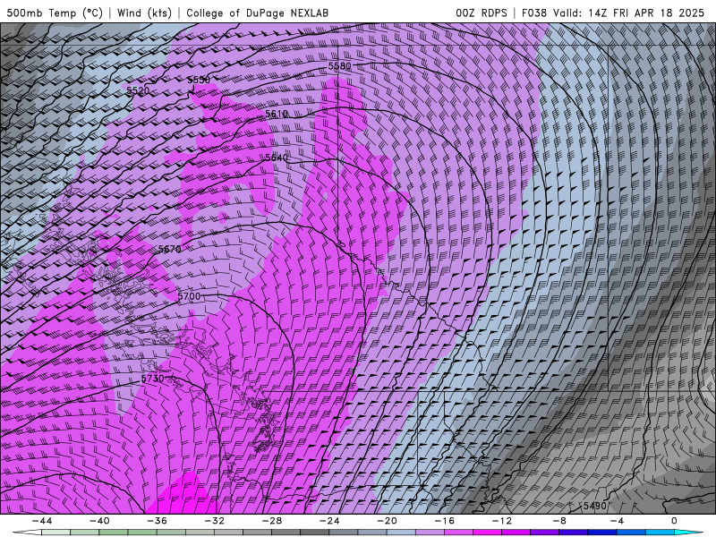The width and height of the screenshot is (716, 537).
Task: Click the -24 colorbar tick label
Action: [329, 521]
